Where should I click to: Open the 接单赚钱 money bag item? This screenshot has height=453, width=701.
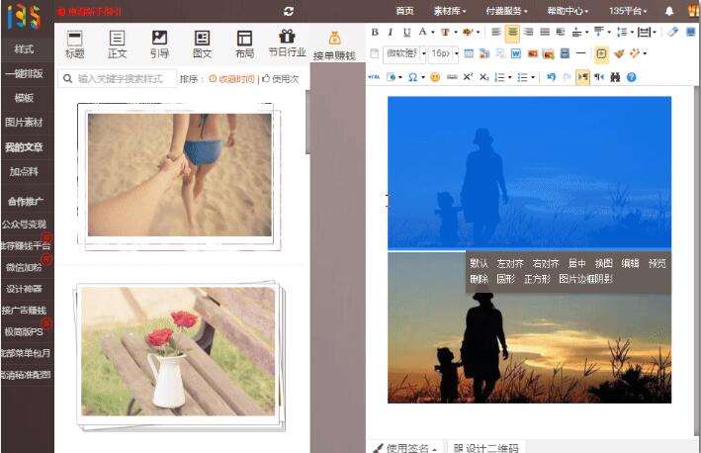(x=334, y=46)
